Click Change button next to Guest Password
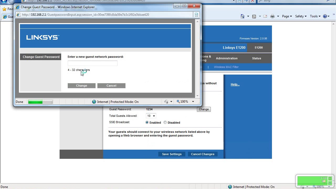 [x=204, y=109]
